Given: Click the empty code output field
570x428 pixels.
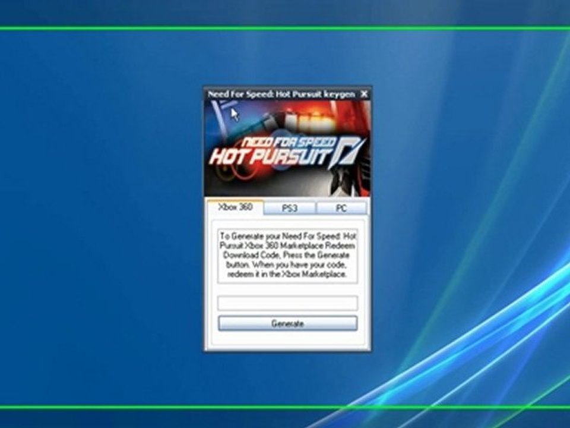Looking at the screenshot, I should click(x=287, y=303).
